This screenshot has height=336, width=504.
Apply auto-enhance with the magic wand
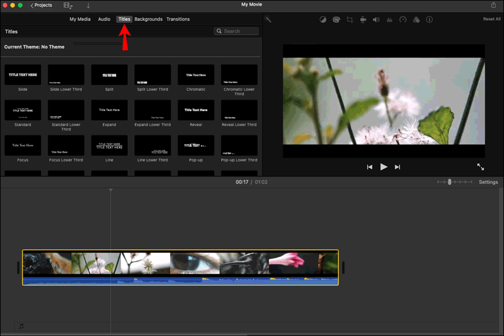tap(268, 20)
